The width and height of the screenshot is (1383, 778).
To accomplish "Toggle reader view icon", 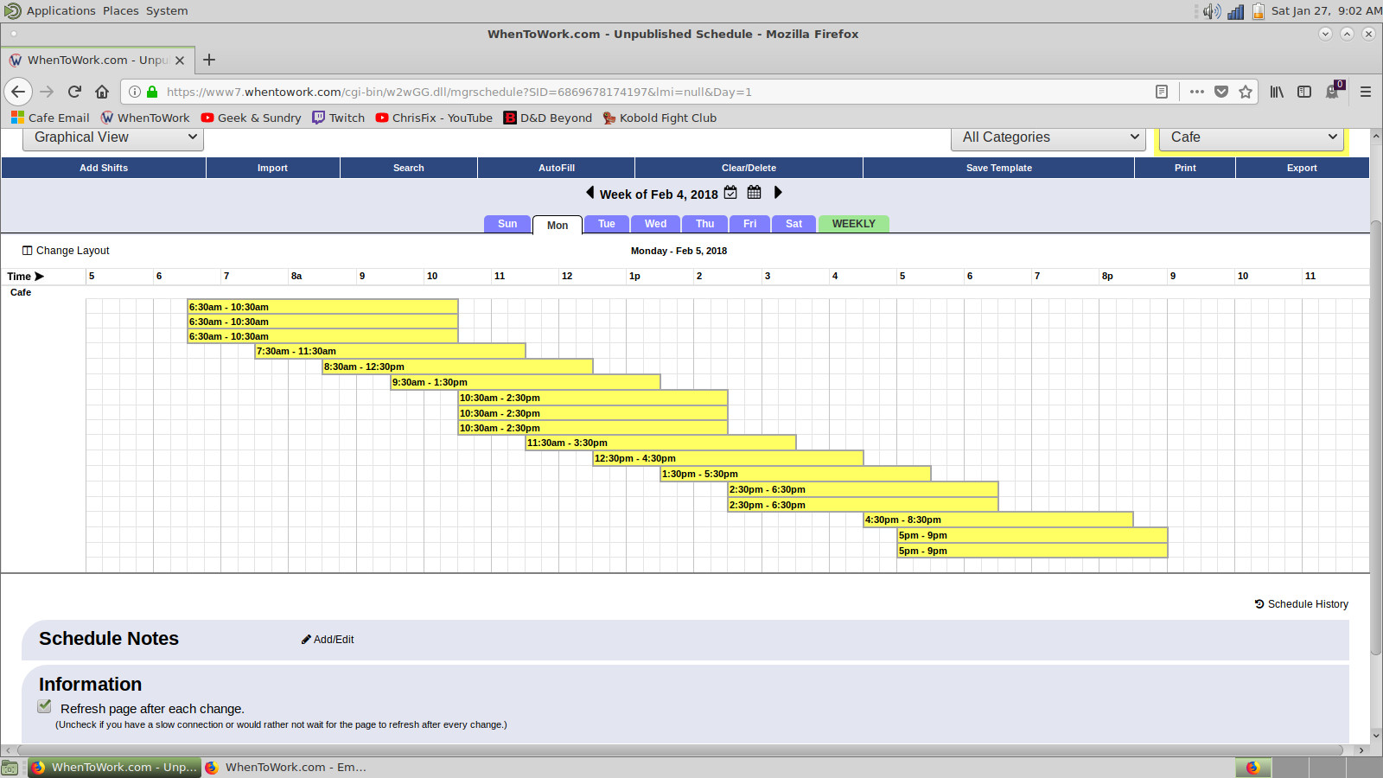I will click(1162, 92).
